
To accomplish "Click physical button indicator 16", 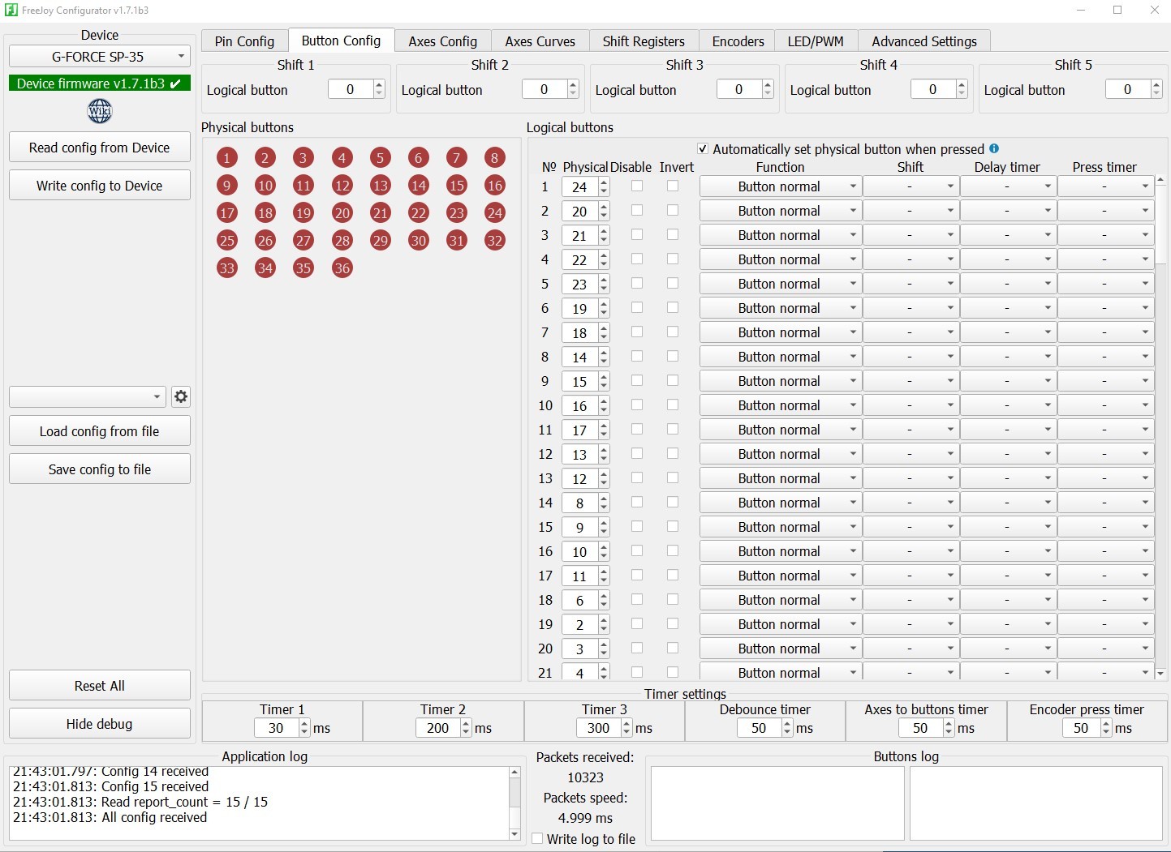I will (495, 186).
